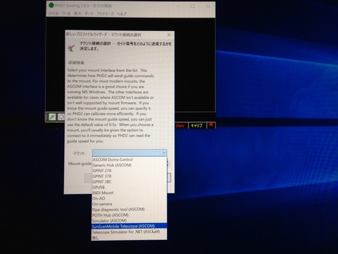Collapse the マウント combo box arrow
Viewport: 338px width, 254px height.
click(x=164, y=153)
